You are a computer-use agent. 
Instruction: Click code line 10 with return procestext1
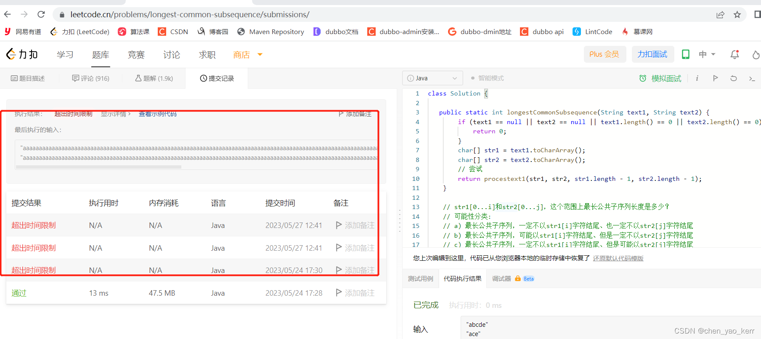pos(580,179)
